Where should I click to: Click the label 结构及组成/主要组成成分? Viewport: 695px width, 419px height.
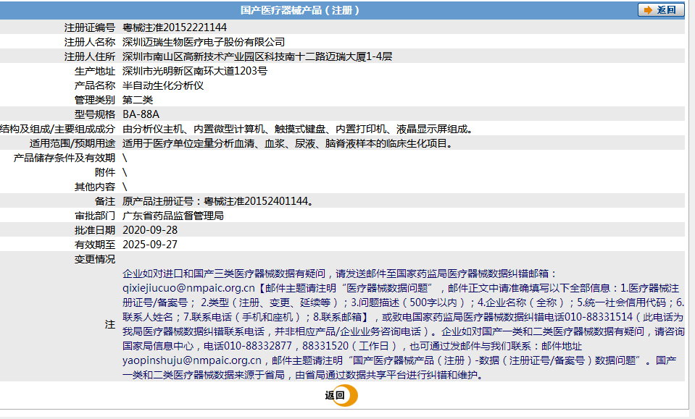(x=58, y=130)
